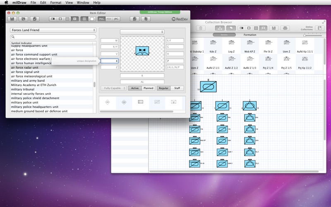The image size is (331, 207).
Task: Select PNG export format
Action: pos(101,19)
